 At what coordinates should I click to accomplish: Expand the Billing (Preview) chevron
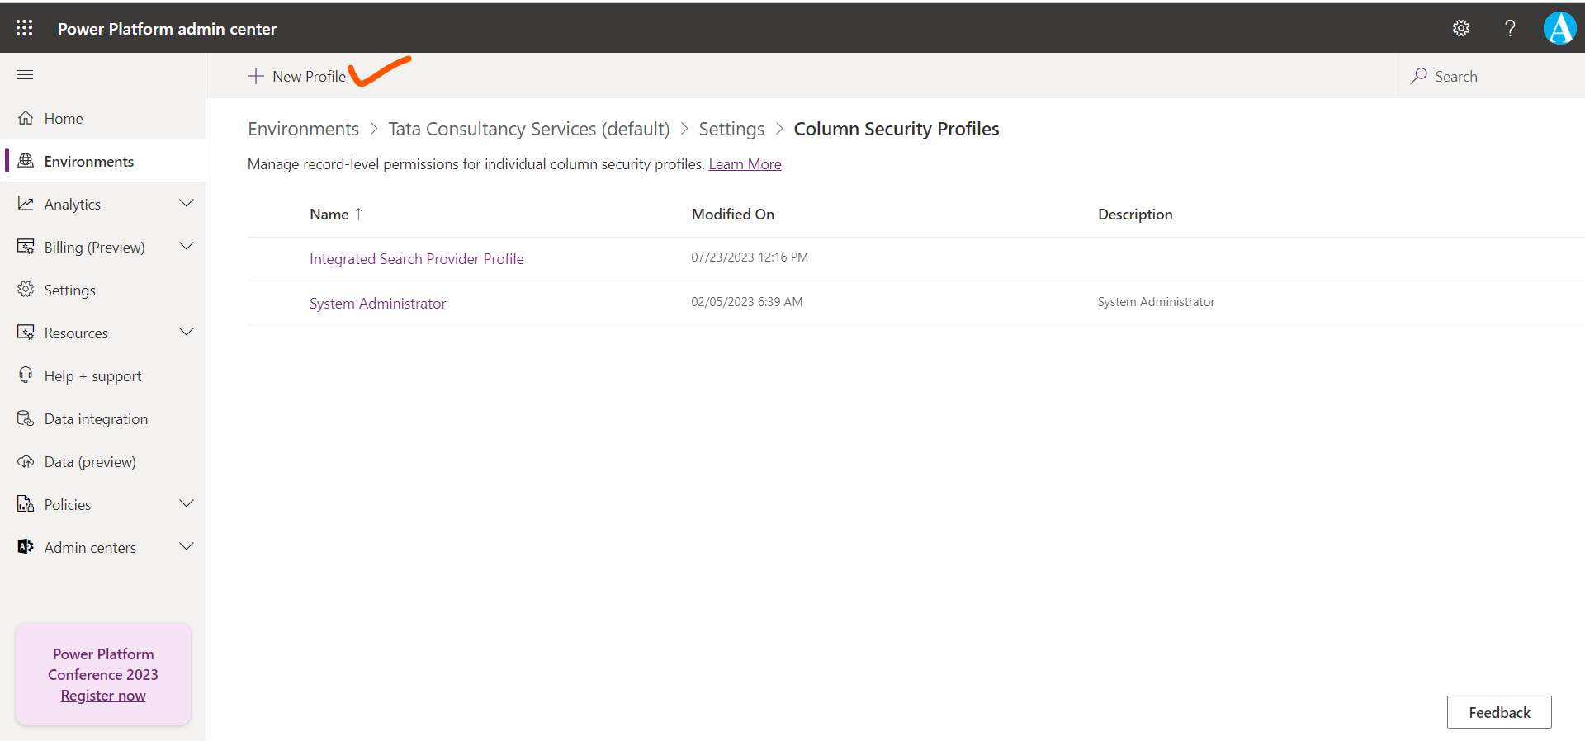point(187,247)
